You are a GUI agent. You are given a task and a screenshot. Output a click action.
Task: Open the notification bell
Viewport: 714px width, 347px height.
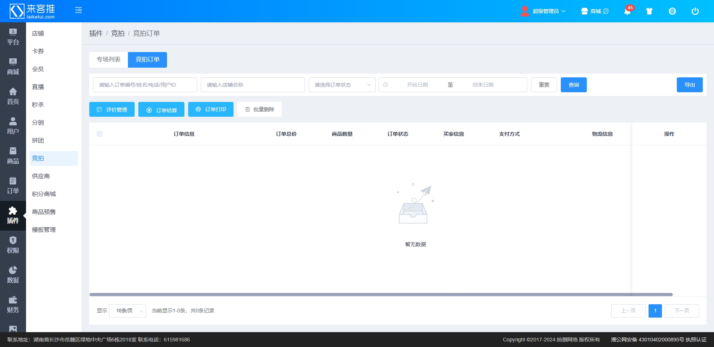pyautogui.click(x=627, y=12)
